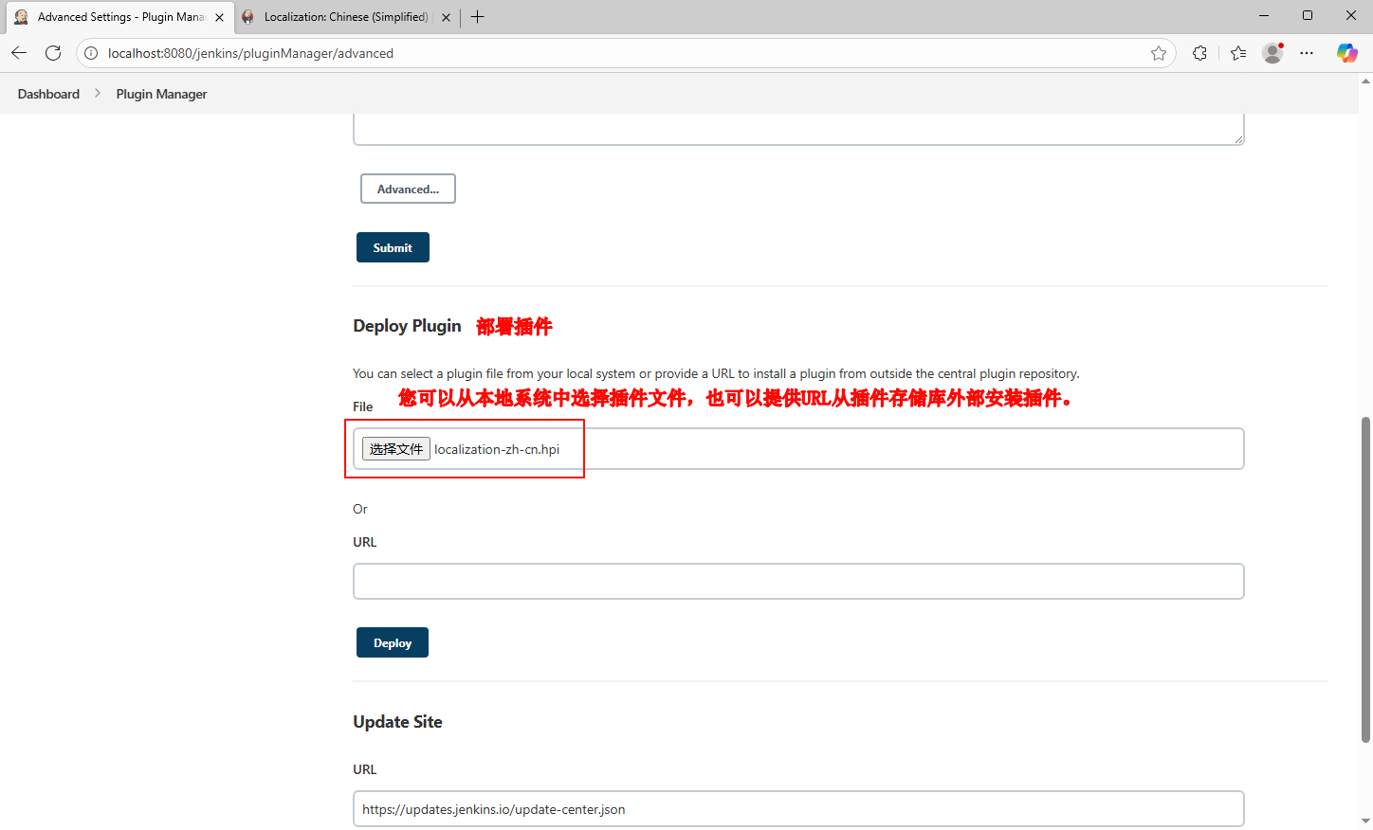1373x830 pixels.
Task: Go back using the browser back arrow
Action: click(19, 53)
